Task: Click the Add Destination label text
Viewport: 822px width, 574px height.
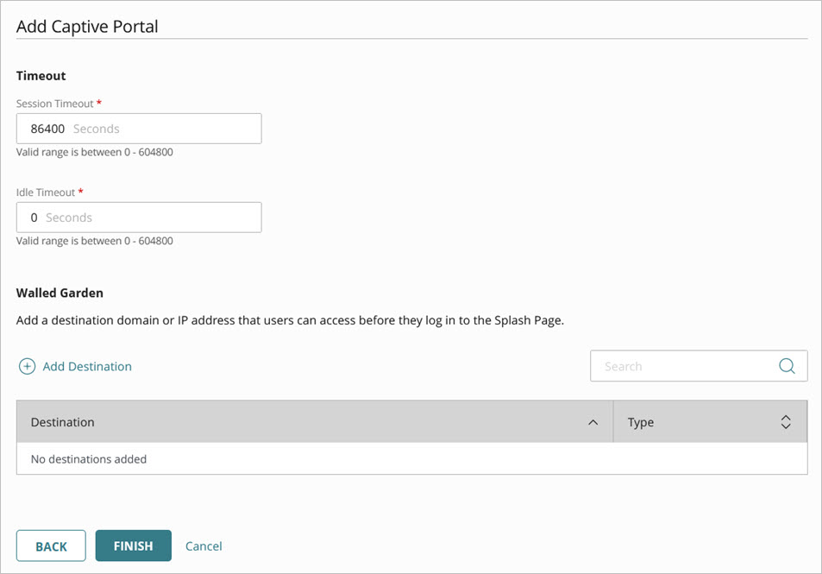Action: click(86, 366)
